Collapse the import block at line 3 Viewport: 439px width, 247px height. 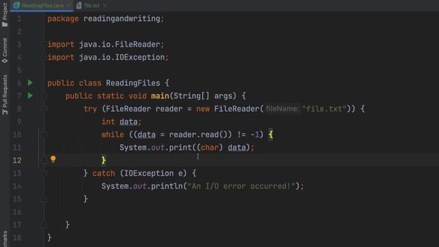[x=43, y=45]
